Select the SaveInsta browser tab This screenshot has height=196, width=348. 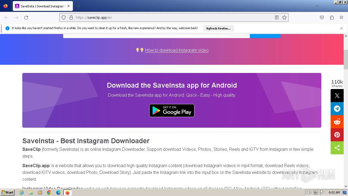pyautogui.click(x=43, y=6)
